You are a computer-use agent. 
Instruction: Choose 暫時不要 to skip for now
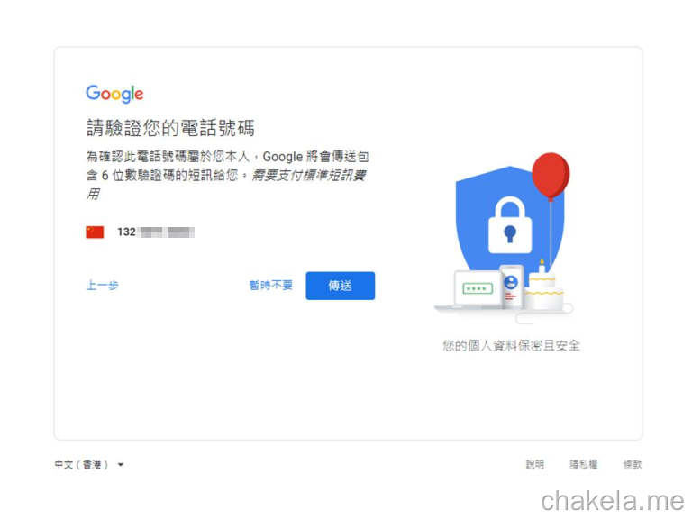coord(271,285)
